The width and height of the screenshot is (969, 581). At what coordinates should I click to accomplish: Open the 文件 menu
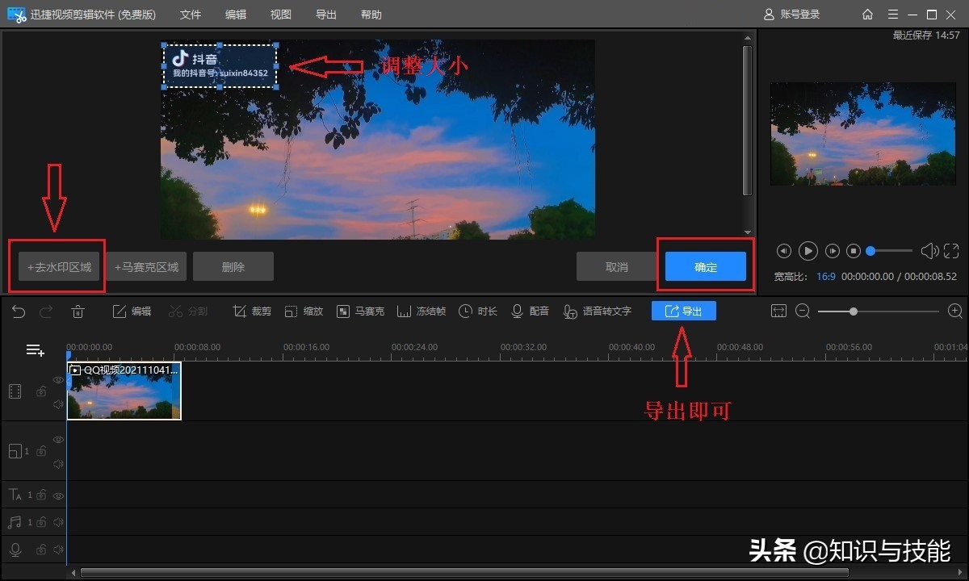tap(191, 15)
